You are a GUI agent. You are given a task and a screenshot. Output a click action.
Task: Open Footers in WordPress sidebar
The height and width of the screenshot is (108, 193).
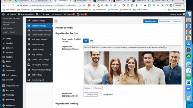(9, 57)
